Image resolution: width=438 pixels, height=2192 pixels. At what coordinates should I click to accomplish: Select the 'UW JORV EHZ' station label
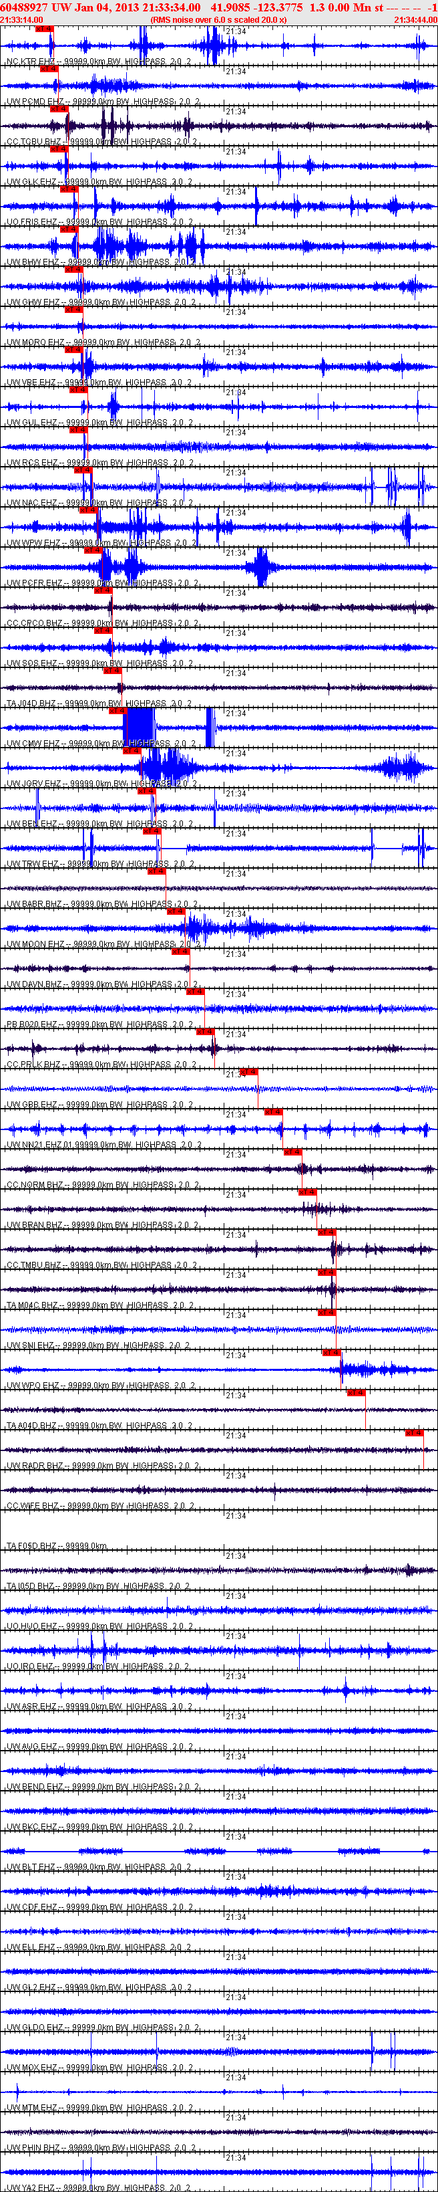[x=33, y=783]
